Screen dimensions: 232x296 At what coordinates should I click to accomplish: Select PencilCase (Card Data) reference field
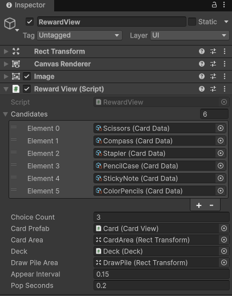pos(154,166)
